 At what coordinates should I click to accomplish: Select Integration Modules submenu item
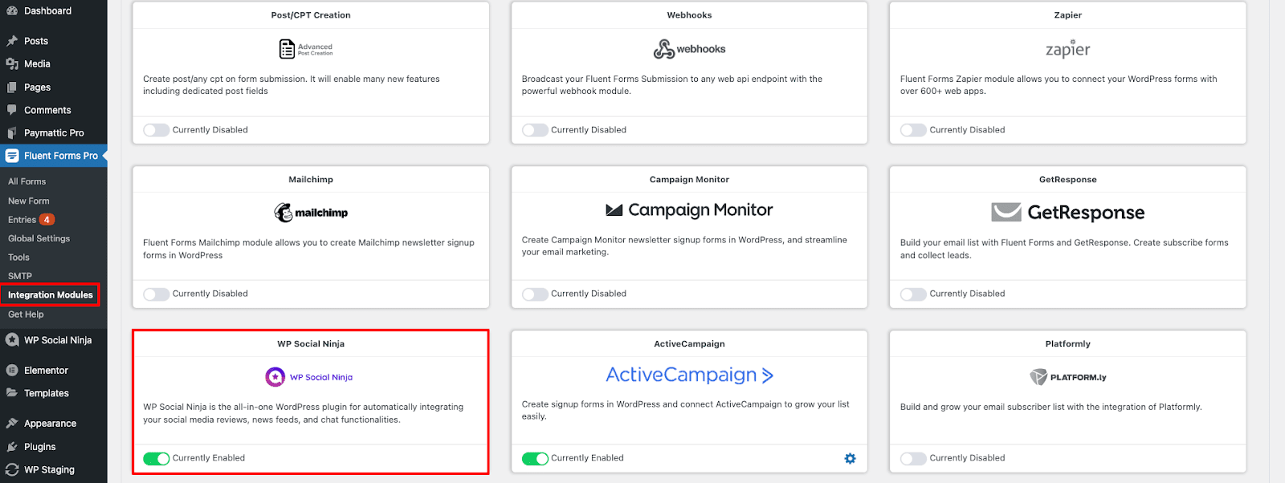tap(51, 295)
